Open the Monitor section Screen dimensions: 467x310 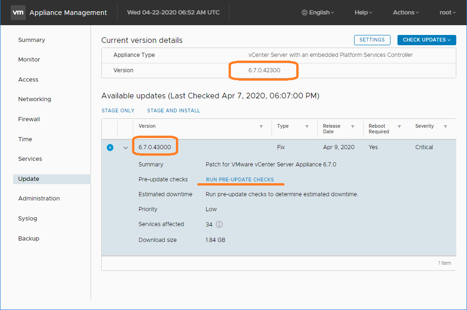coord(29,60)
